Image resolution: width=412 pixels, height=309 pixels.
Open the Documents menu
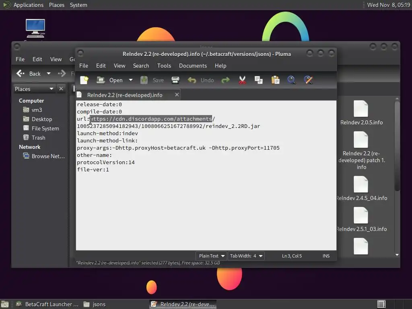pos(193,66)
